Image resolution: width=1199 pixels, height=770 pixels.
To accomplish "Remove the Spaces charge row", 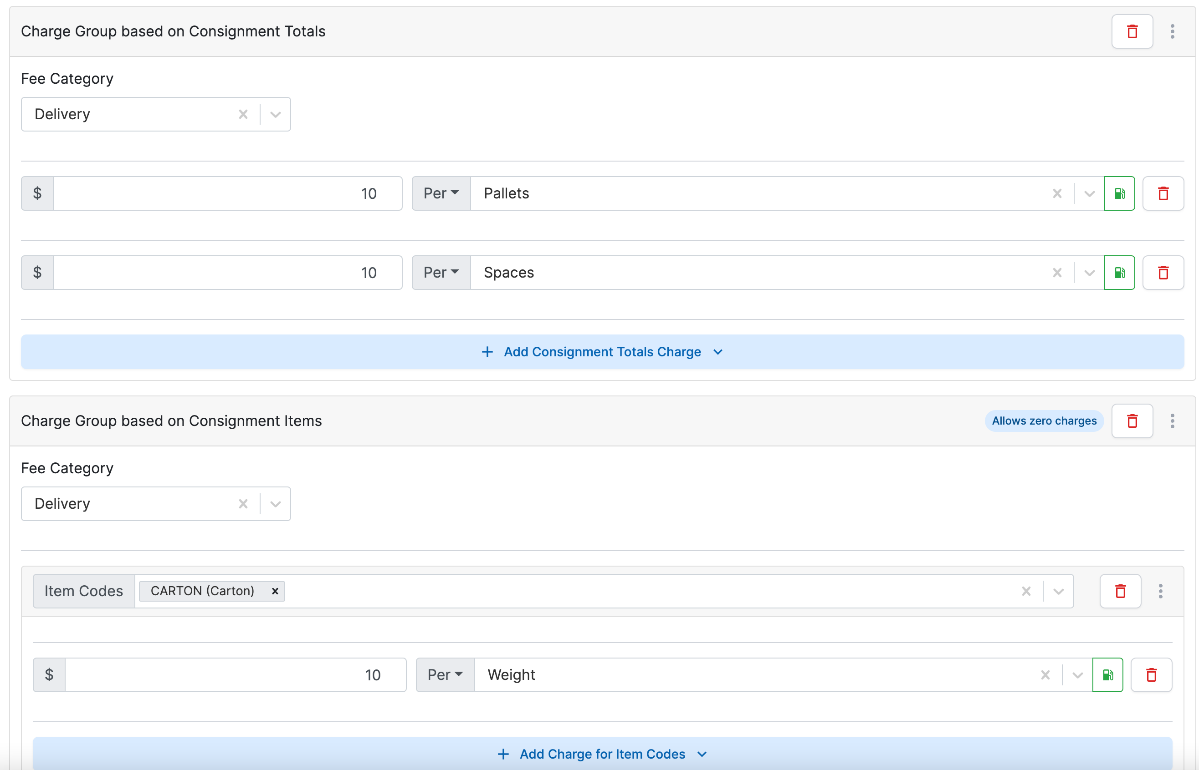I will tap(1163, 273).
